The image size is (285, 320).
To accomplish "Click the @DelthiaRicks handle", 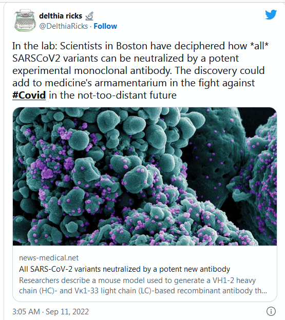I will tap(64, 26).
